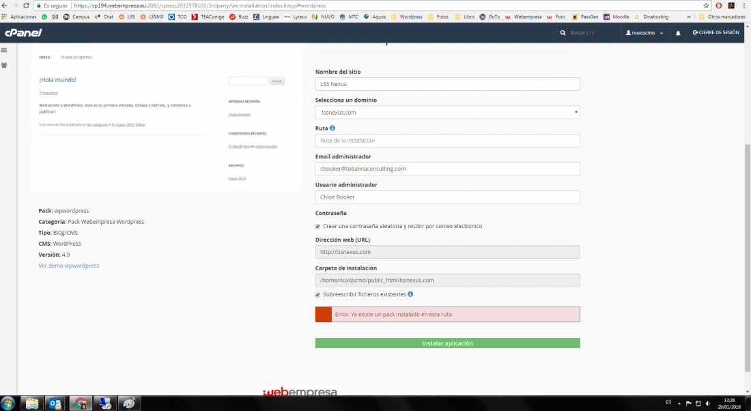Image resolution: width=751 pixels, height=411 pixels.
Task: Open the Opera-style red extension icon
Action: click(x=719, y=5)
